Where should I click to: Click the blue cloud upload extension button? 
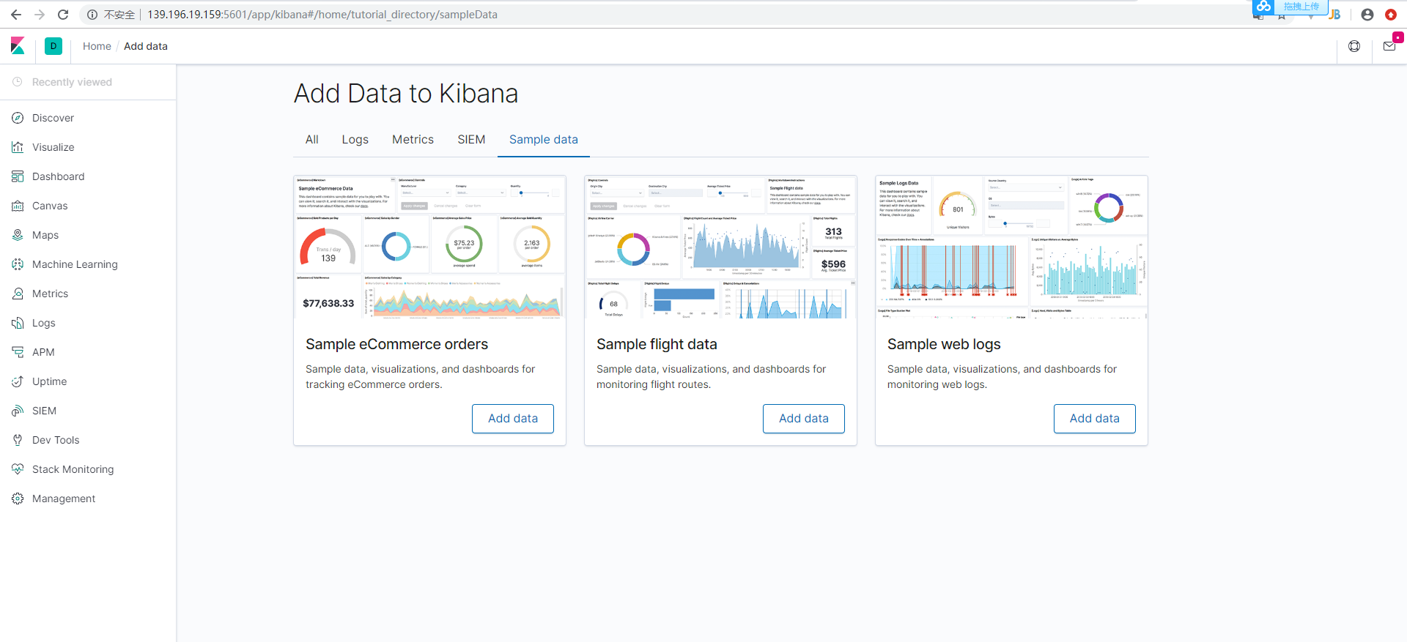(x=1290, y=7)
